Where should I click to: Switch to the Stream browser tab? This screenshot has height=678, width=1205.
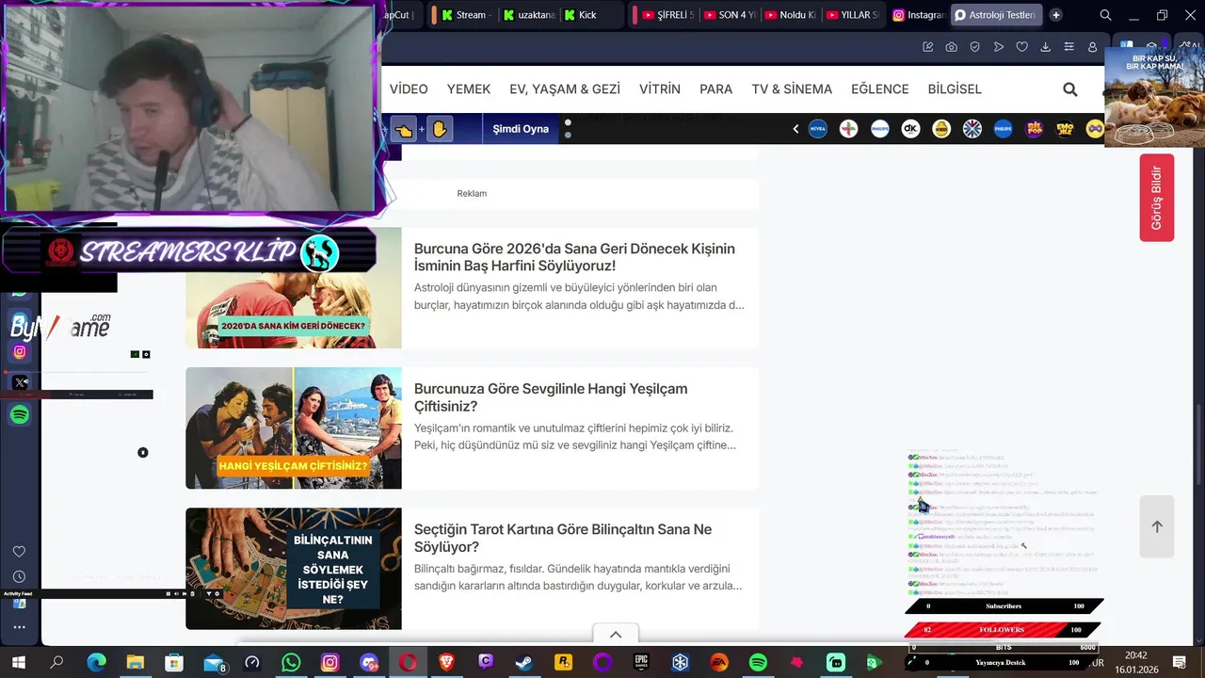pyautogui.click(x=466, y=15)
